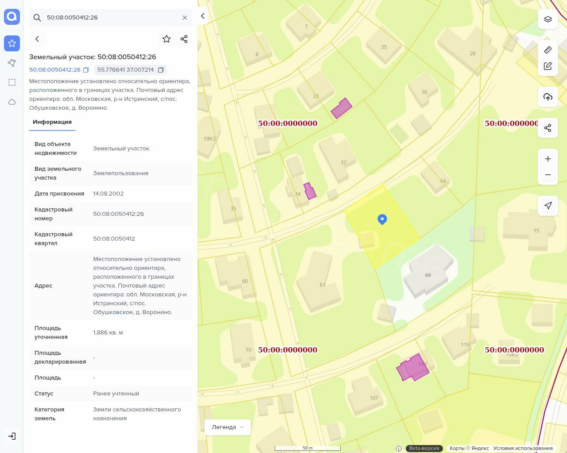Open cadastral number link 50:08:0050412:26
Image resolution: width=567 pixels, height=453 pixels.
click(x=55, y=70)
